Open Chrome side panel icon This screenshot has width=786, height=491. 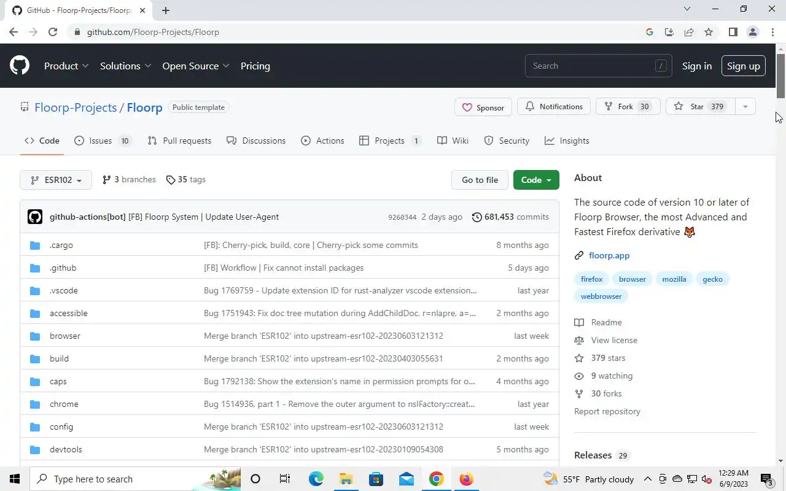(733, 32)
